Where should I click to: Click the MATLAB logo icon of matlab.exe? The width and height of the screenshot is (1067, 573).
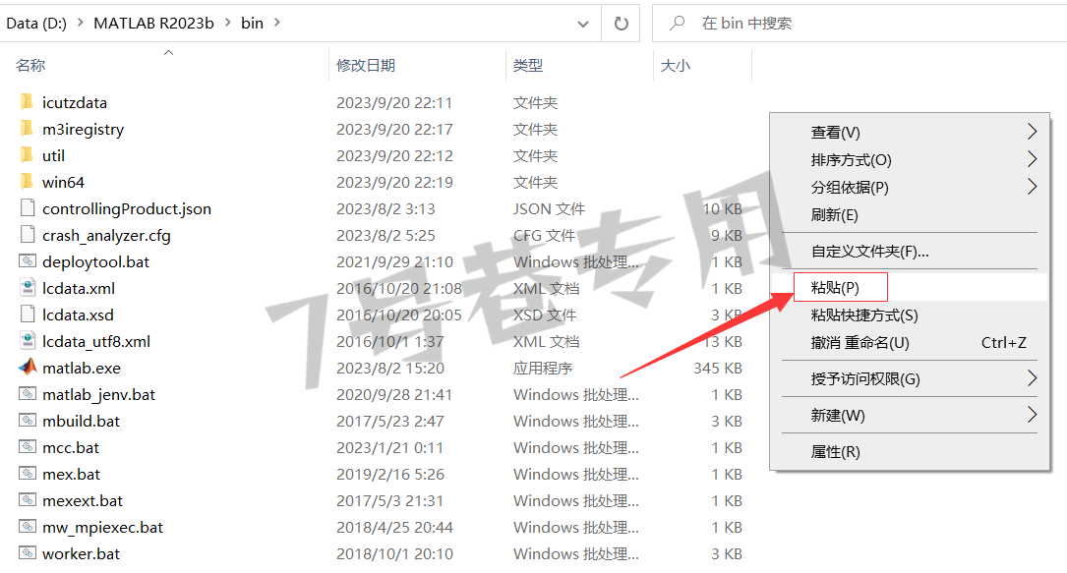pyautogui.click(x=28, y=368)
